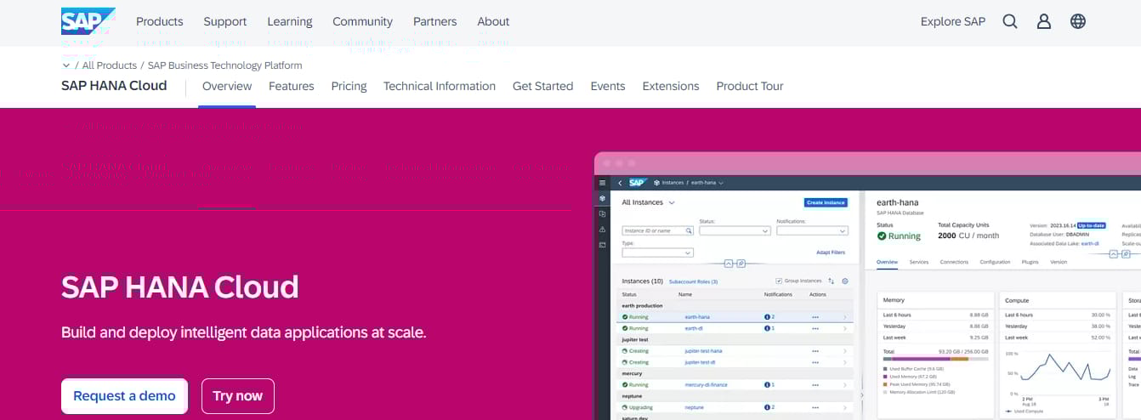Select the Services tab in earth-hana details
The width and height of the screenshot is (1141, 420).
point(919,262)
